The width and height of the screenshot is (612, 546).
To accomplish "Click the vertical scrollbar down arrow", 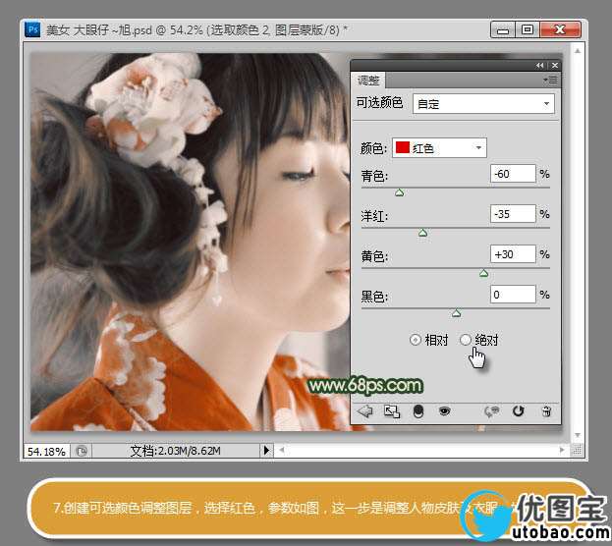I will pyautogui.click(x=578, y=435).
